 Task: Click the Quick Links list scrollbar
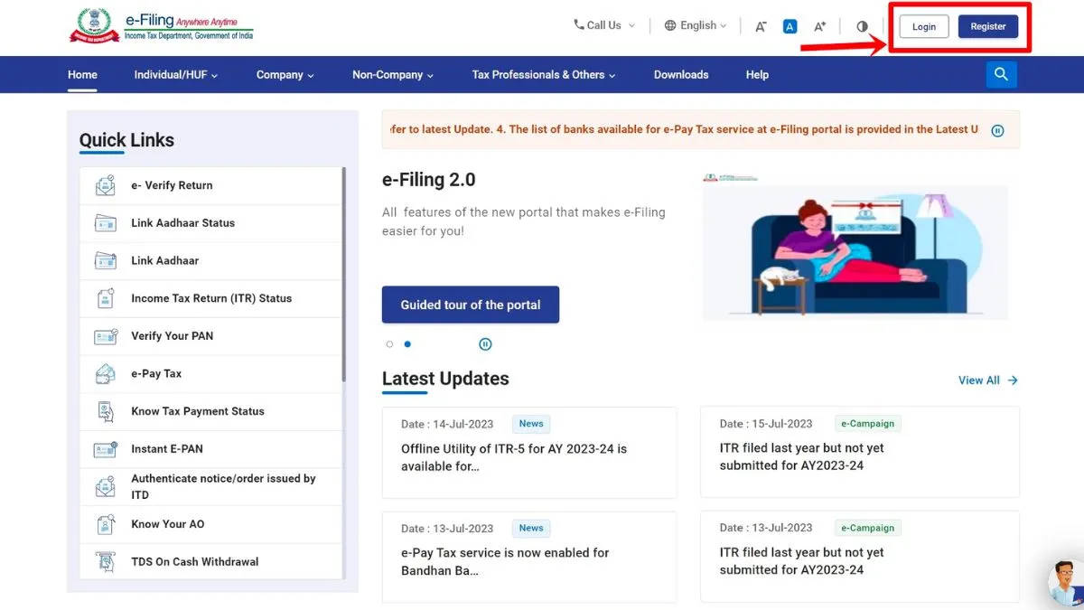(x=344, y=275)
